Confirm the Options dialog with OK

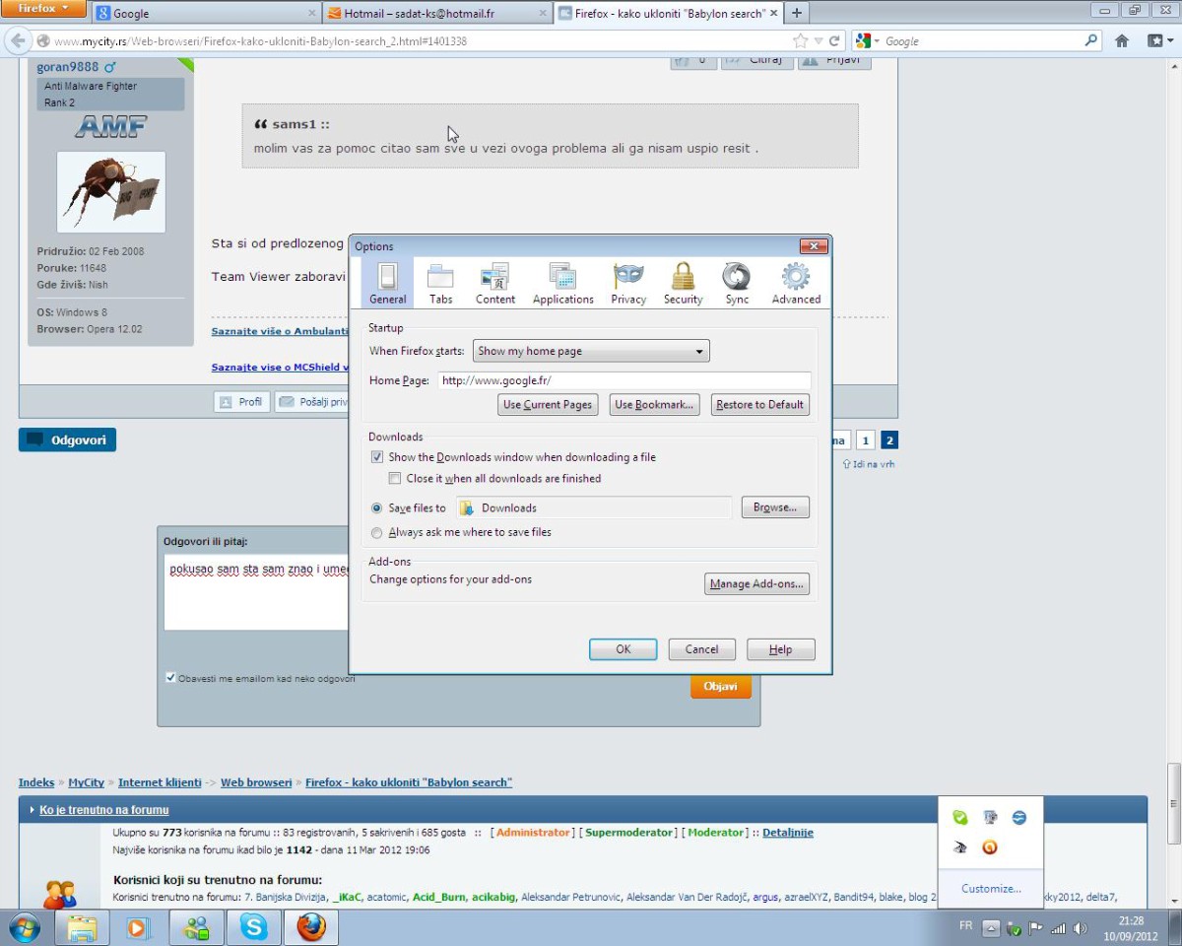tap(624, 649)
